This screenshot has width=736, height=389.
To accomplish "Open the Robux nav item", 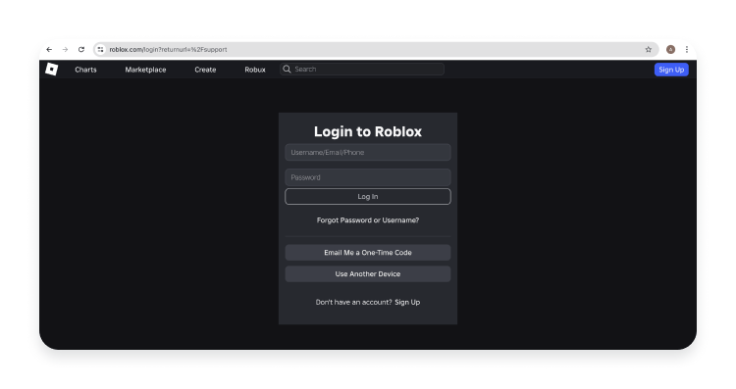I will click(x=255, y=70).
